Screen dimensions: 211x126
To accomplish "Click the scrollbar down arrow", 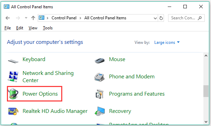I will point(206,122).
